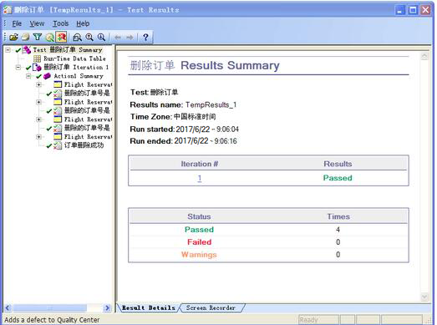Expand the first Flight Reserva node
Image resolution: width=437 pixels, height=325 pixels.
39,84
